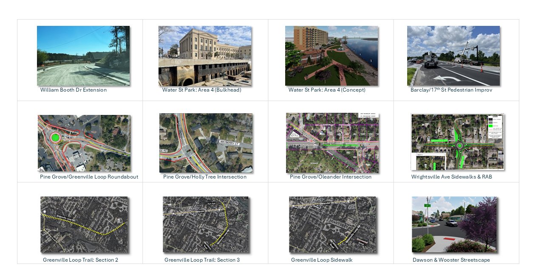Select the Greenville Loop Sidewalk aerial image
Viewport: 544px width, 271px height.
click(332, 224)
